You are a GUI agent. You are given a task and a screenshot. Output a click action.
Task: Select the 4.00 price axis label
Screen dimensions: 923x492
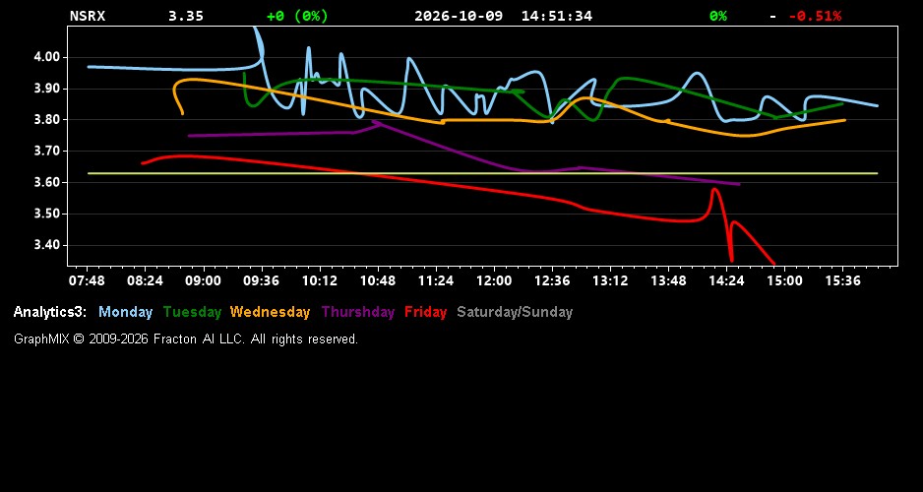point(47,58)
